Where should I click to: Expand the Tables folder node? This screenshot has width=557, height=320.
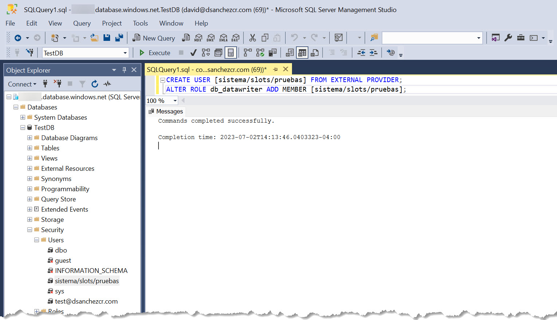(x=30, y=148)
